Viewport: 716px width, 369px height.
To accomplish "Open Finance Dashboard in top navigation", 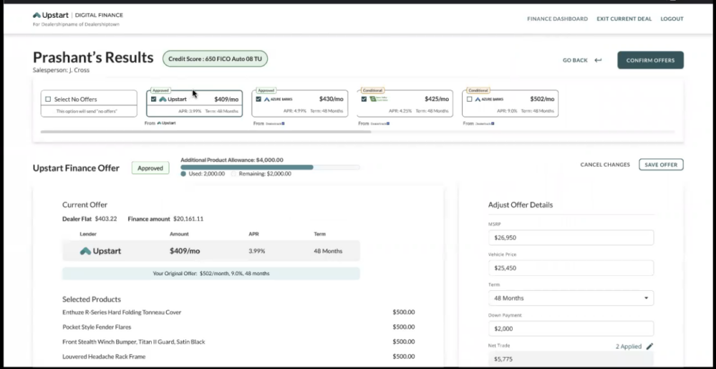I will click(x=557, y=19).
